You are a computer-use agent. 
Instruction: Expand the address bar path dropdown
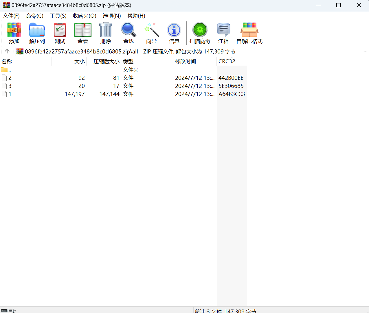pyautogui.click(x=365, y=51)
